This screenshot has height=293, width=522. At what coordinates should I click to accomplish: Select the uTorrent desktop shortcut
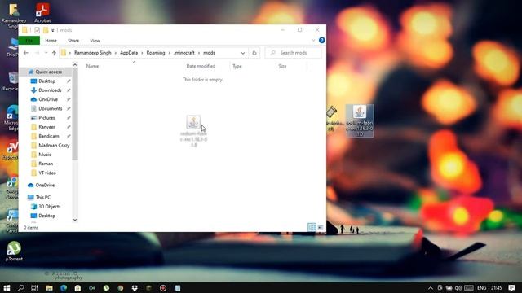[14, 251]
